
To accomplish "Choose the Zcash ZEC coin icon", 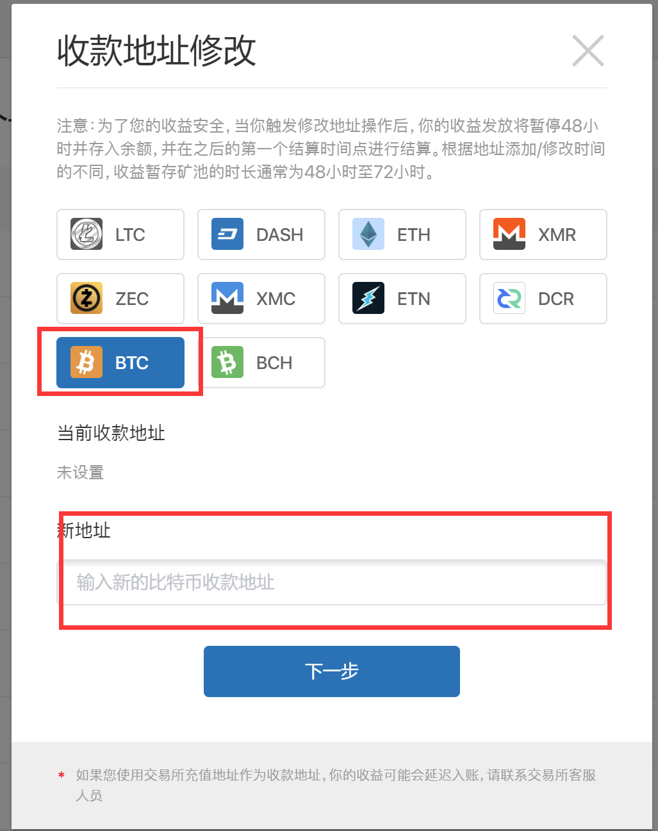I will (86, 299).
